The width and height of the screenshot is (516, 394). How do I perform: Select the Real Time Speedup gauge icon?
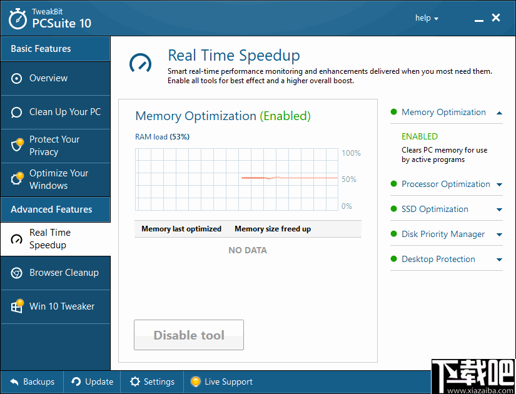pyautogui.click(x=17, y=239)
